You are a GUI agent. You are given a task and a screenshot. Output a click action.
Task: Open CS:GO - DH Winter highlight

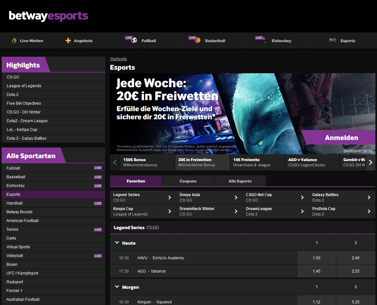point(53,112)
